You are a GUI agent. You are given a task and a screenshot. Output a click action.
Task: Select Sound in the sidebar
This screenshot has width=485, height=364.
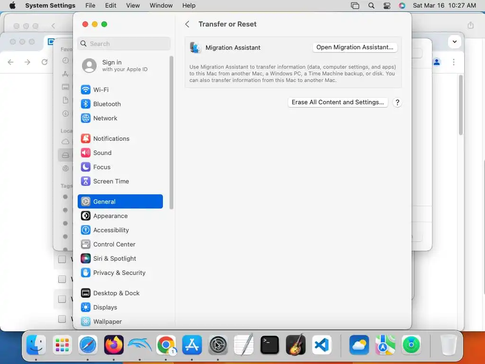click(120, 153)
